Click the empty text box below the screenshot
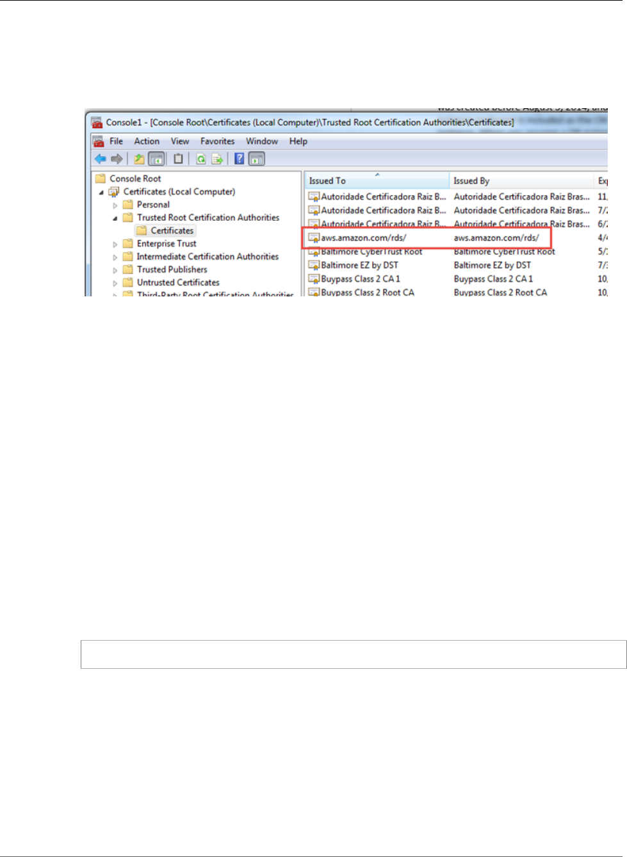627x857 pixels. 354,654
